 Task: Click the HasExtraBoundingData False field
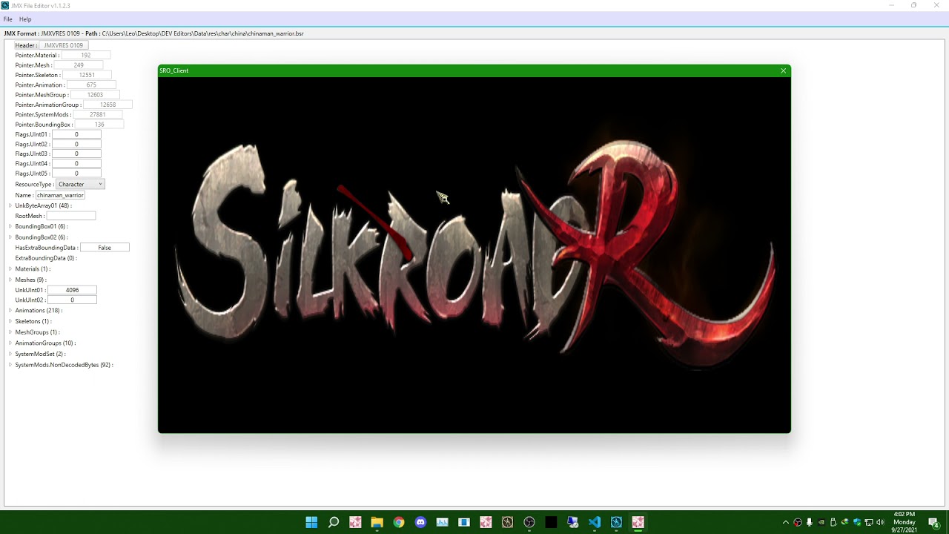click(x=105, y=248)
